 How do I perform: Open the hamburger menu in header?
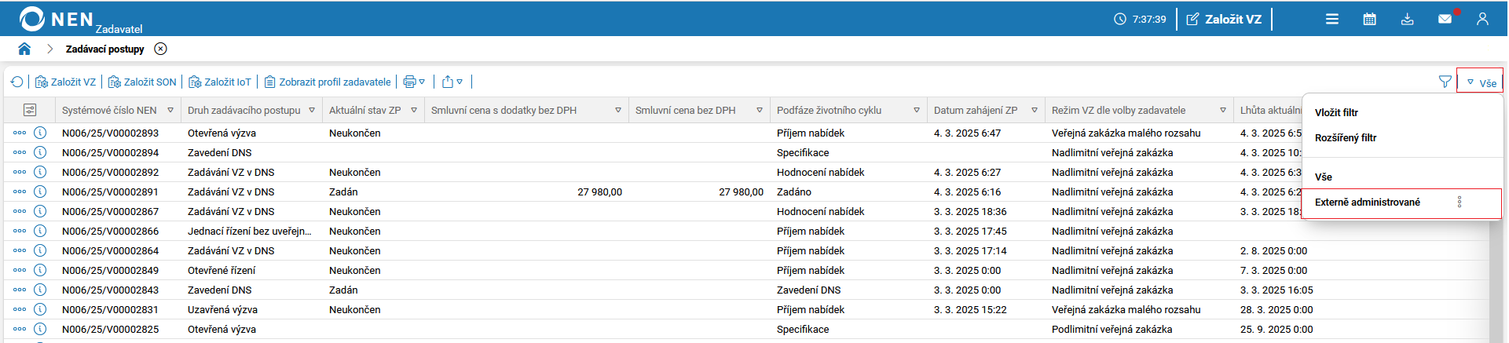click(1332, 19)
